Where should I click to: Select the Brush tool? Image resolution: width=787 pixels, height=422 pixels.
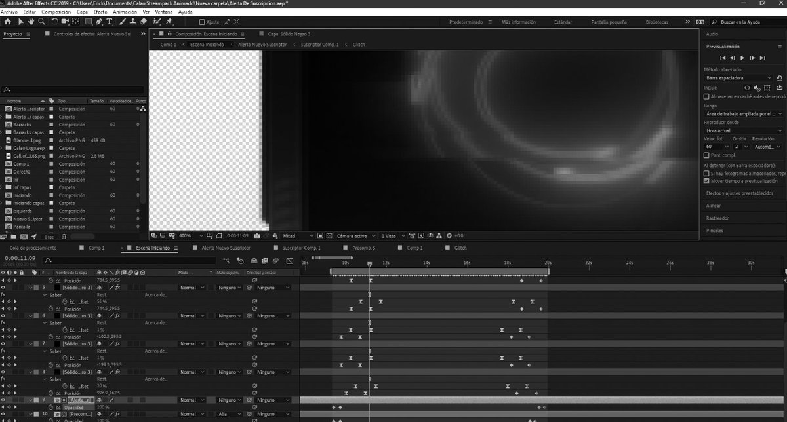(x=123, y=21)
